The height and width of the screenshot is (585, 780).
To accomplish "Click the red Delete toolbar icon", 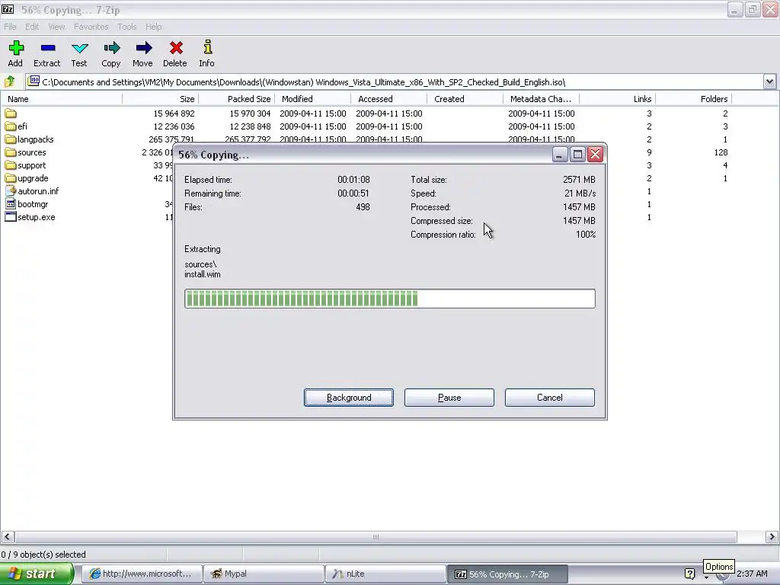I will click(176, 48).
